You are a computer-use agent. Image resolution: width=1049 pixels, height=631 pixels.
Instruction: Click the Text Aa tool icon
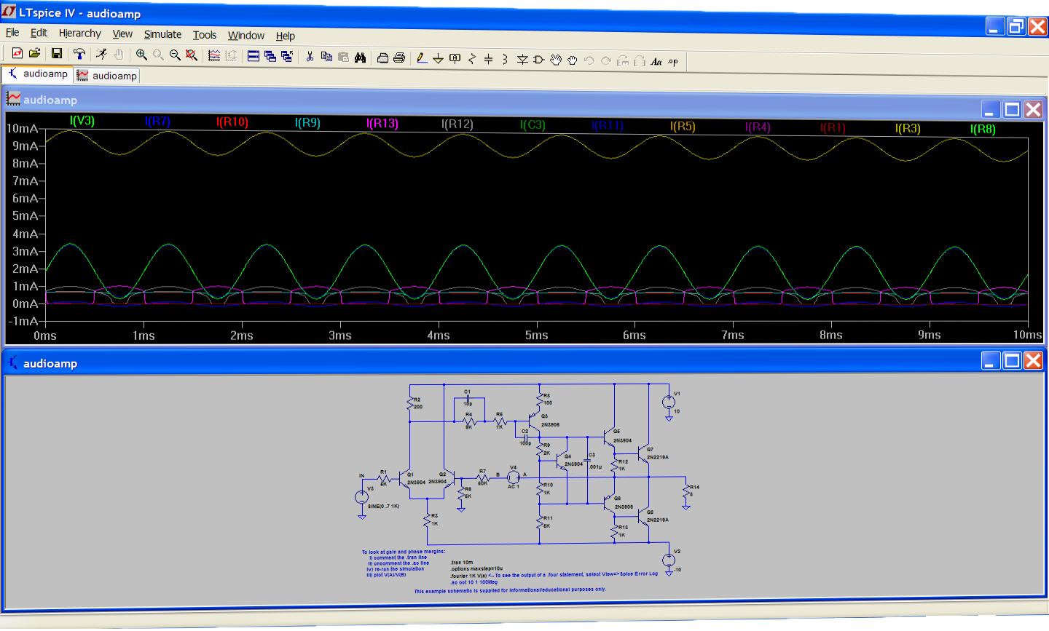656,62
